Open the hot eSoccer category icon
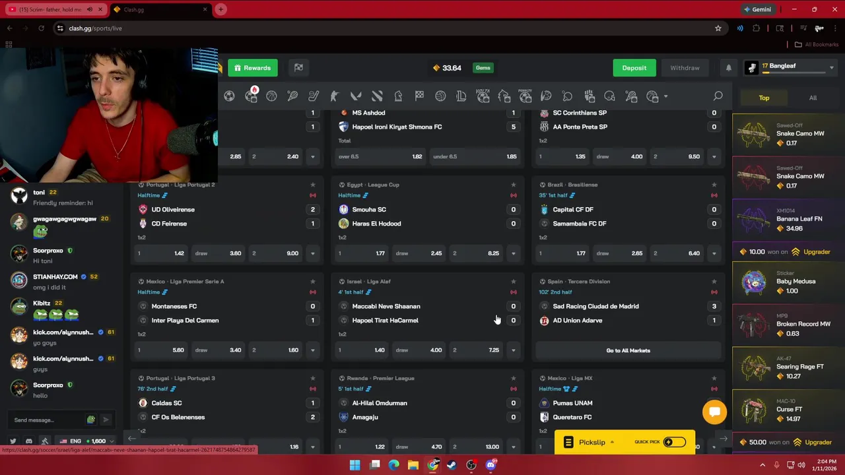Viewport: 845px width, 475px height. [x=251, y=96]
